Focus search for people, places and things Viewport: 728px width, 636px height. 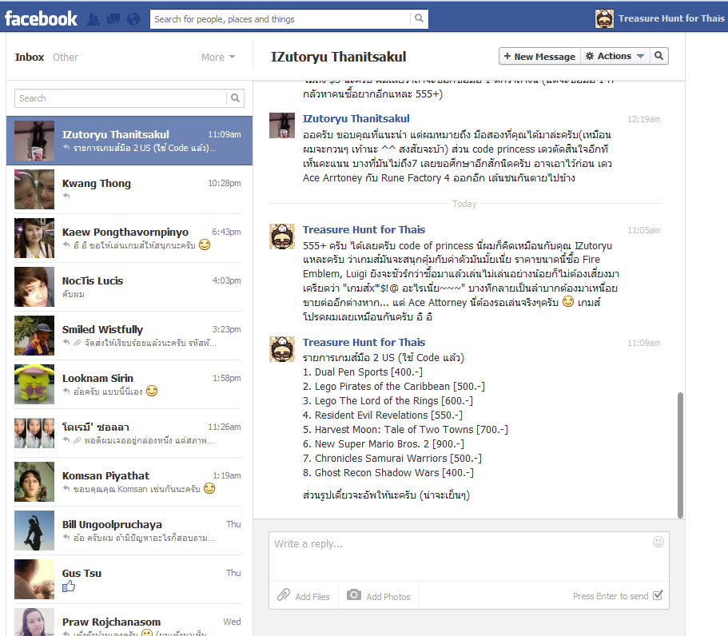coord(280,19)
